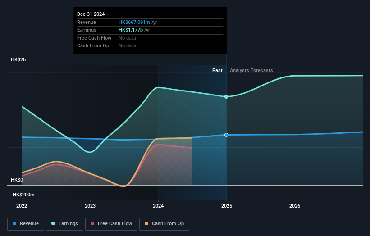The width and height of the screenshot is (370, 236).
Task: Click the 2024 x-axis label
Action: [158, 206]
